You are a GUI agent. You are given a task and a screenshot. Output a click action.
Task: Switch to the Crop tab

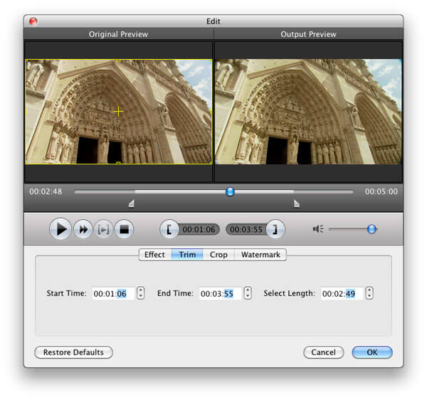[218, 255]
